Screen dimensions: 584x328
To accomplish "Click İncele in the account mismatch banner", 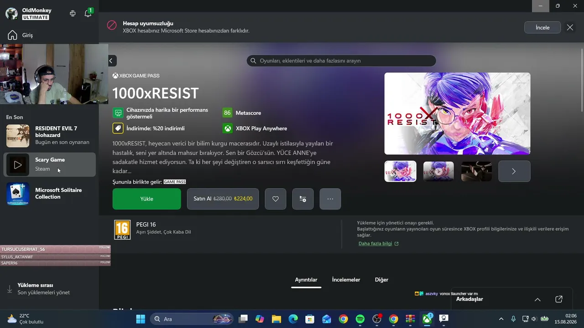I will 542,27.
